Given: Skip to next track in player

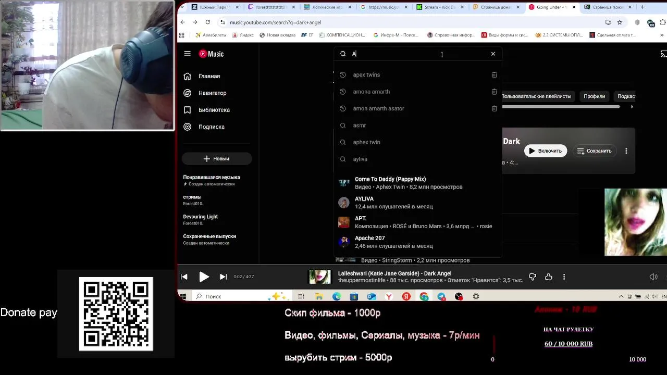Looking at the screenshot, I should tap(223, 277).
